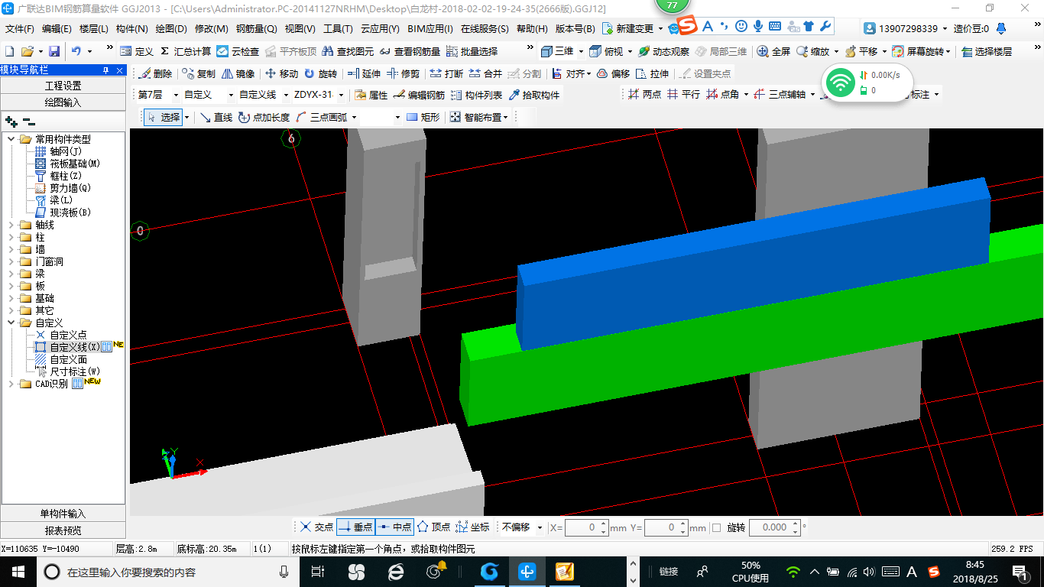Run 汇总计算 summary calculation
Viewport: 1044px width, 587px height.
point(185,51)
